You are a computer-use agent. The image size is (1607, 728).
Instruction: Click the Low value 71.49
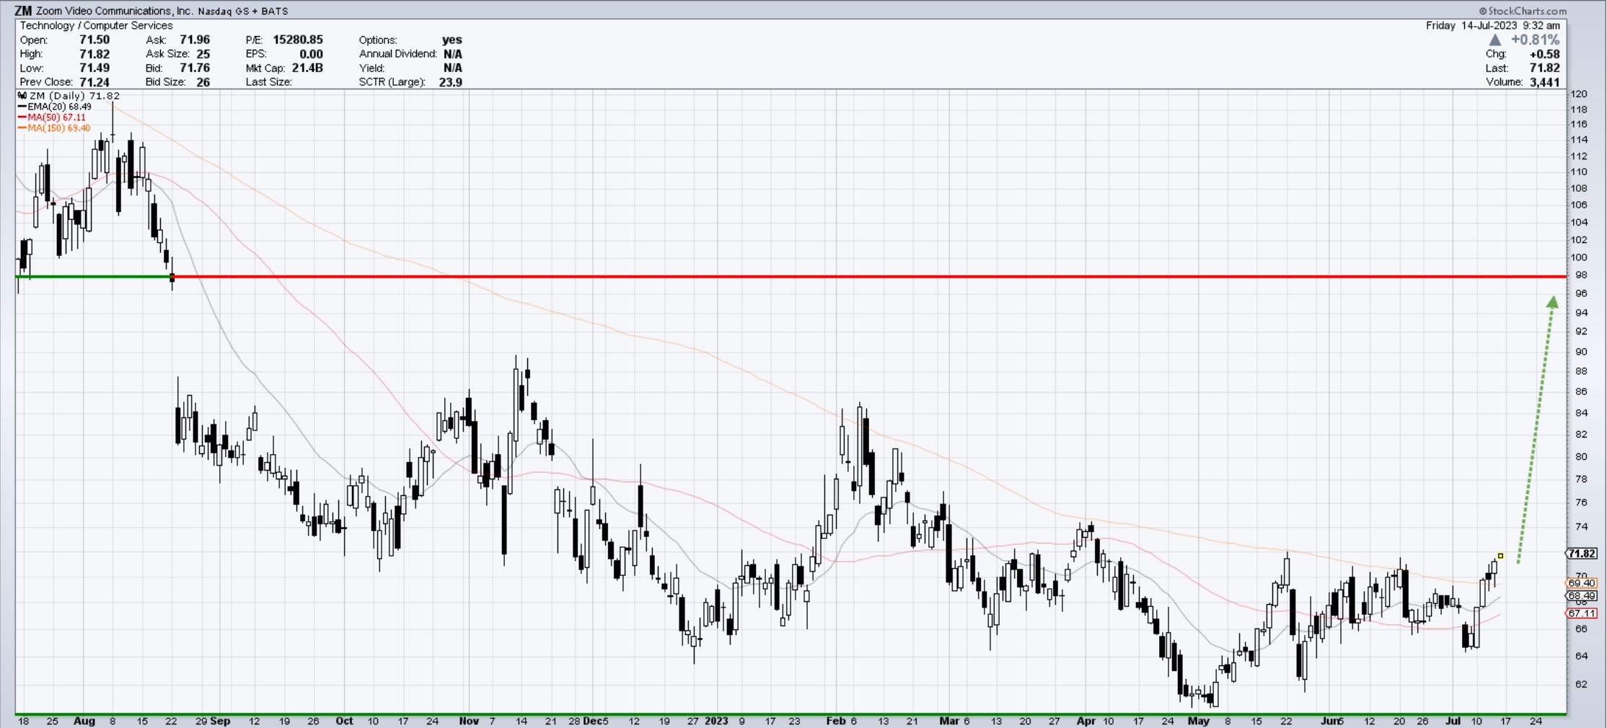point(94,68)
